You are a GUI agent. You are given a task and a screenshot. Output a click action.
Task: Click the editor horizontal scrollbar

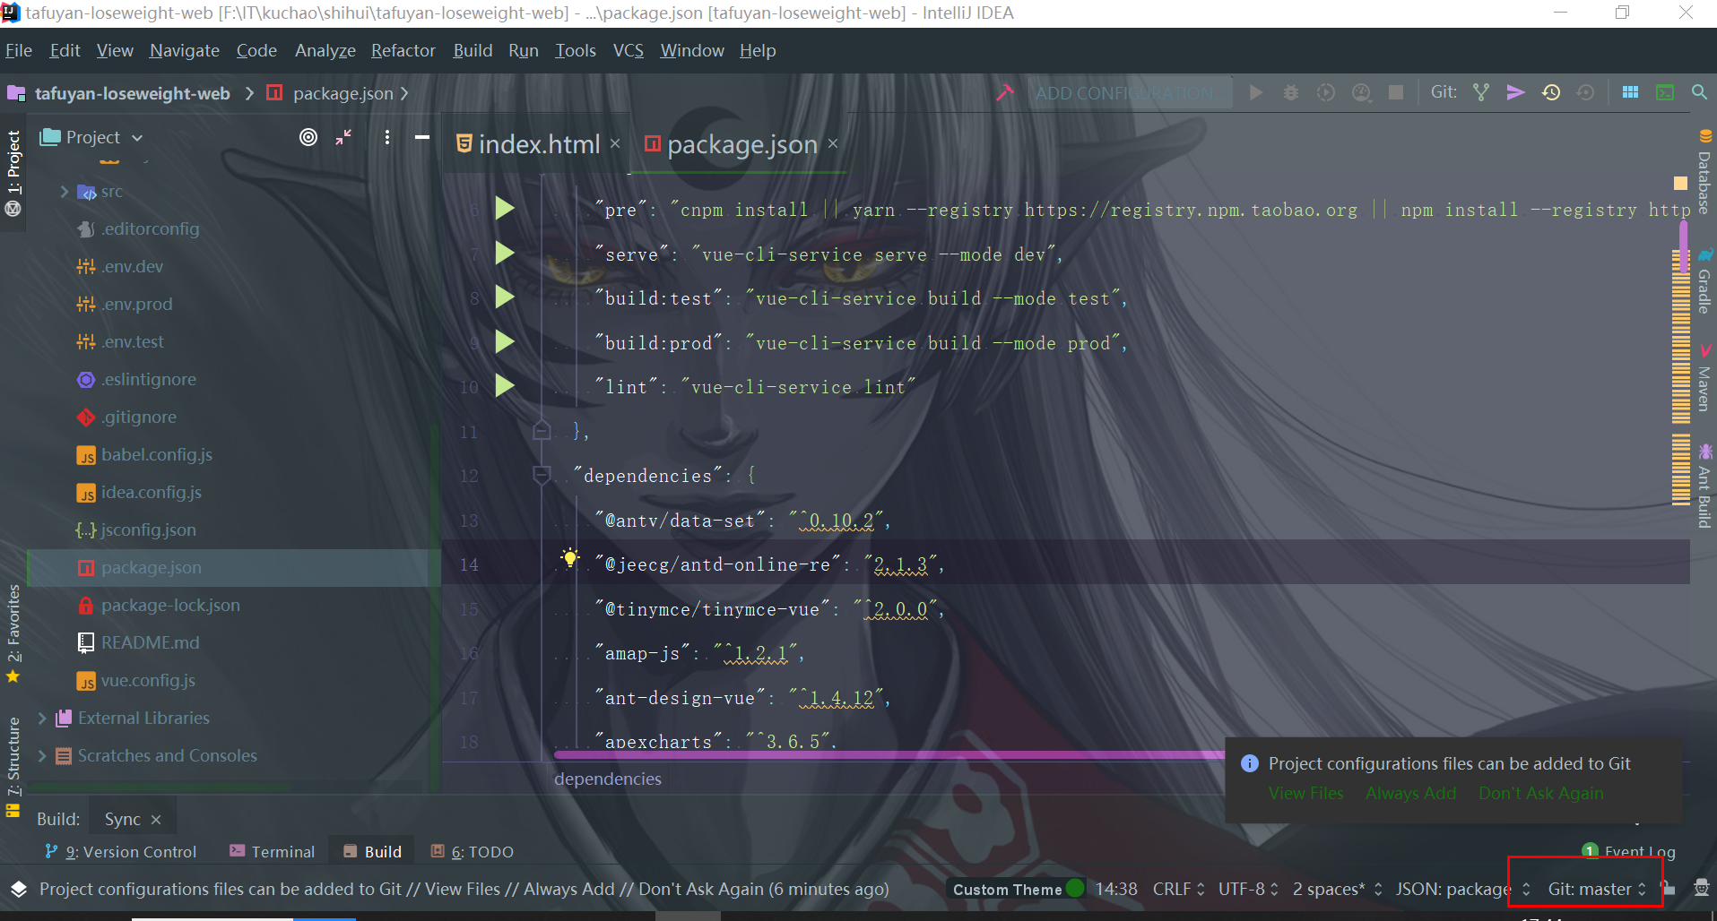[x=888, y=755]
